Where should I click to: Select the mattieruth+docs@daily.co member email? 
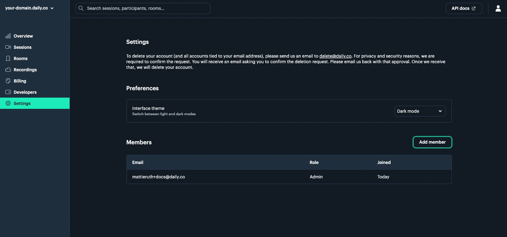[x=158, y=177]
